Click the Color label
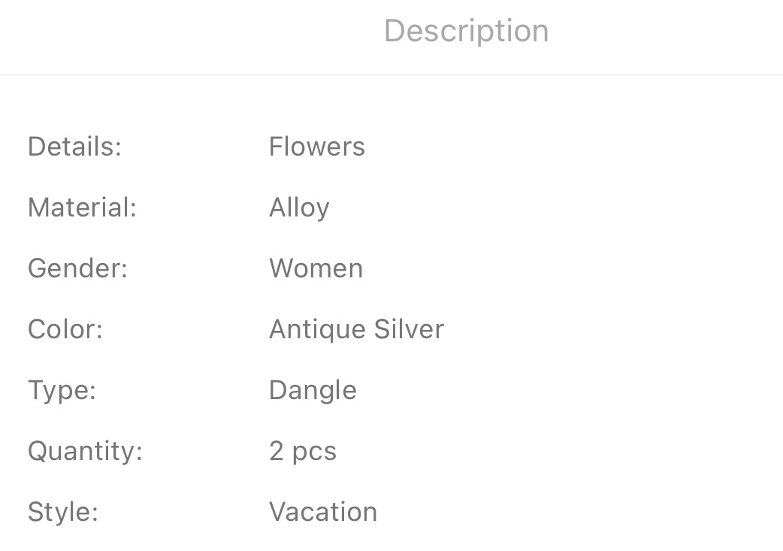 (65, 329)
